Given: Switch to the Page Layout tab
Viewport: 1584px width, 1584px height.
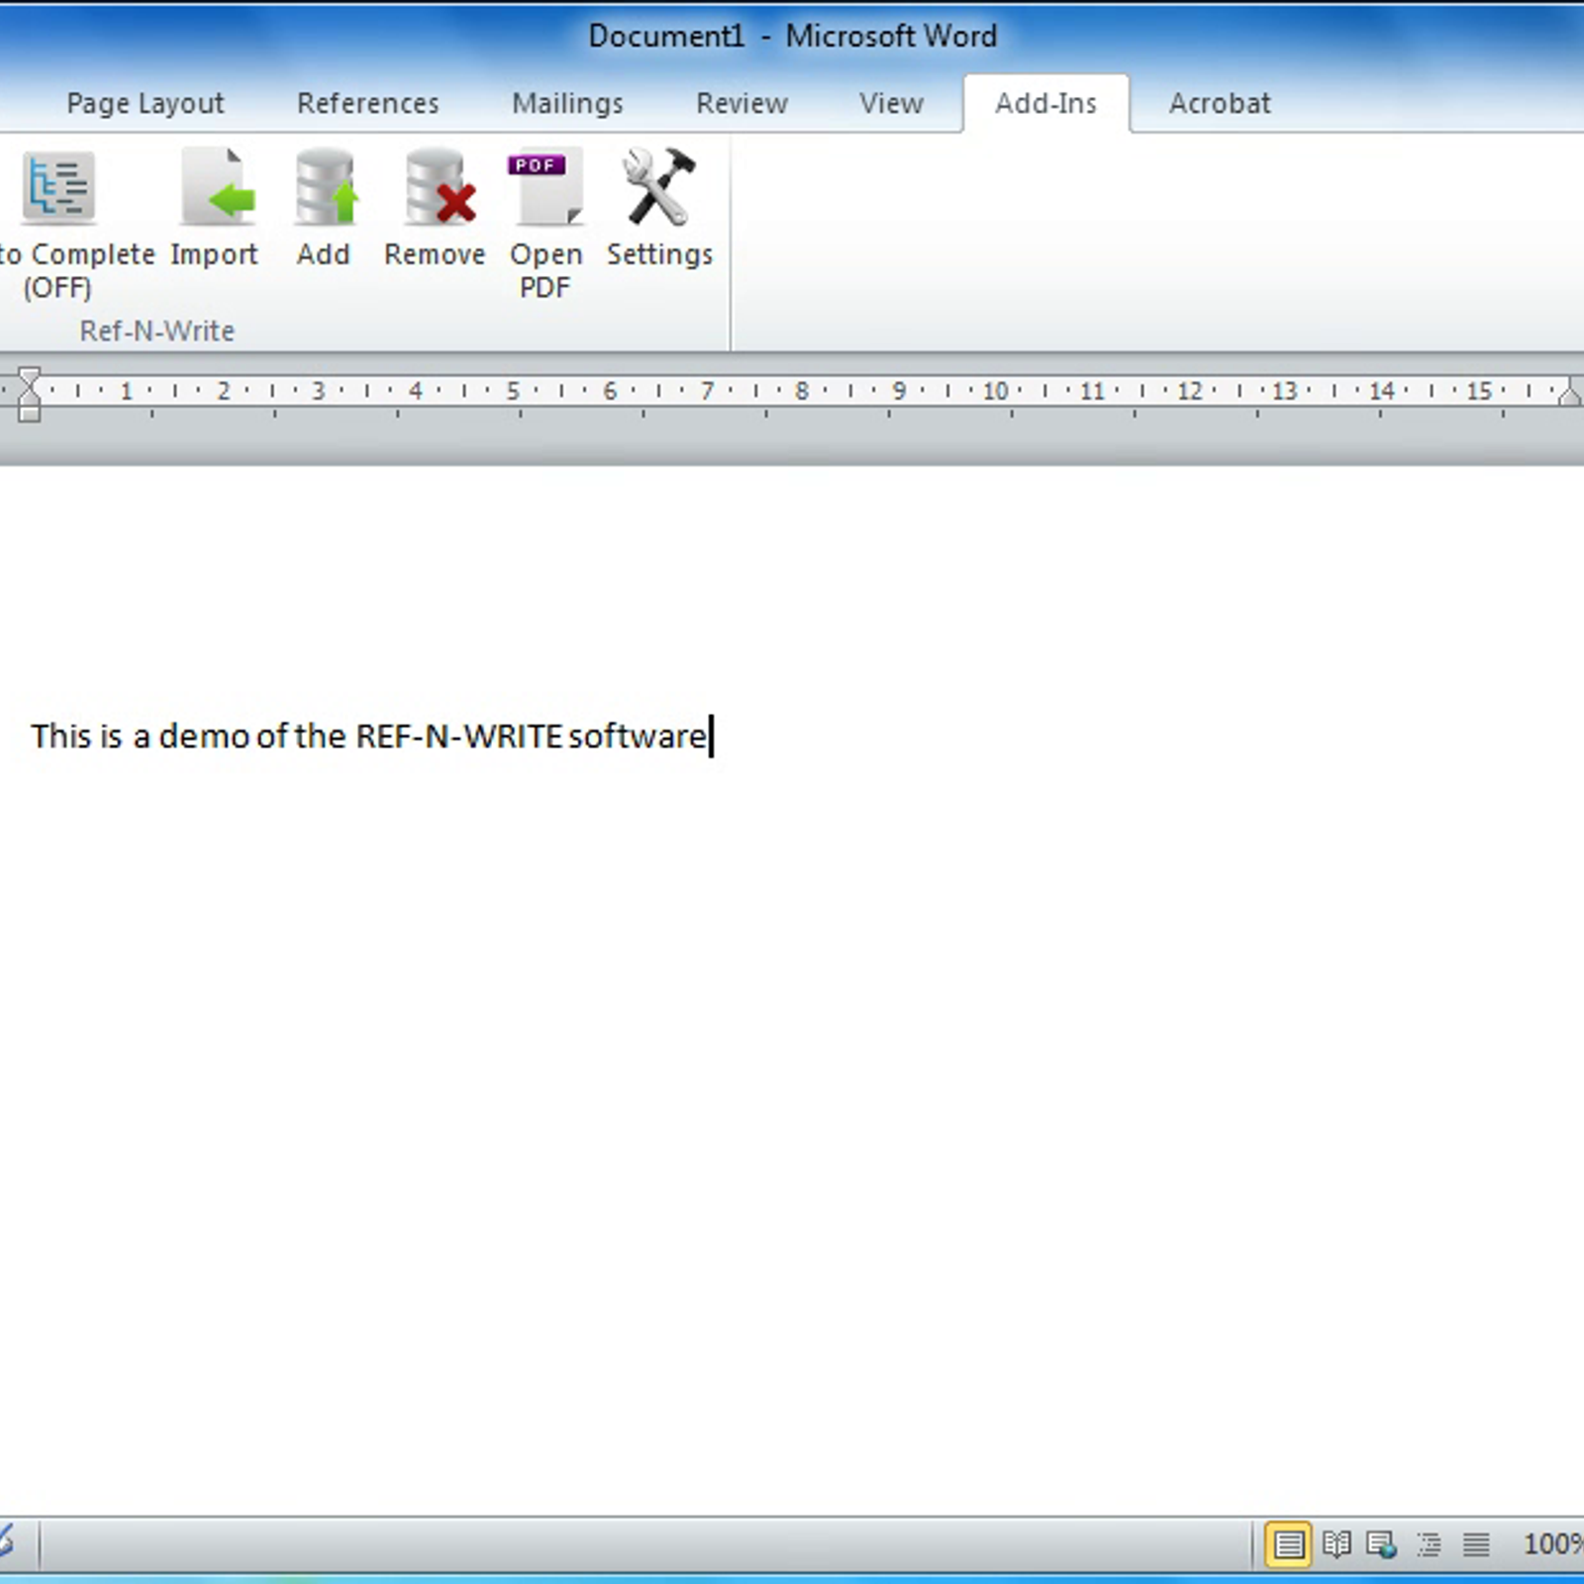Looking at the screenshot, I should coord(146,103).
